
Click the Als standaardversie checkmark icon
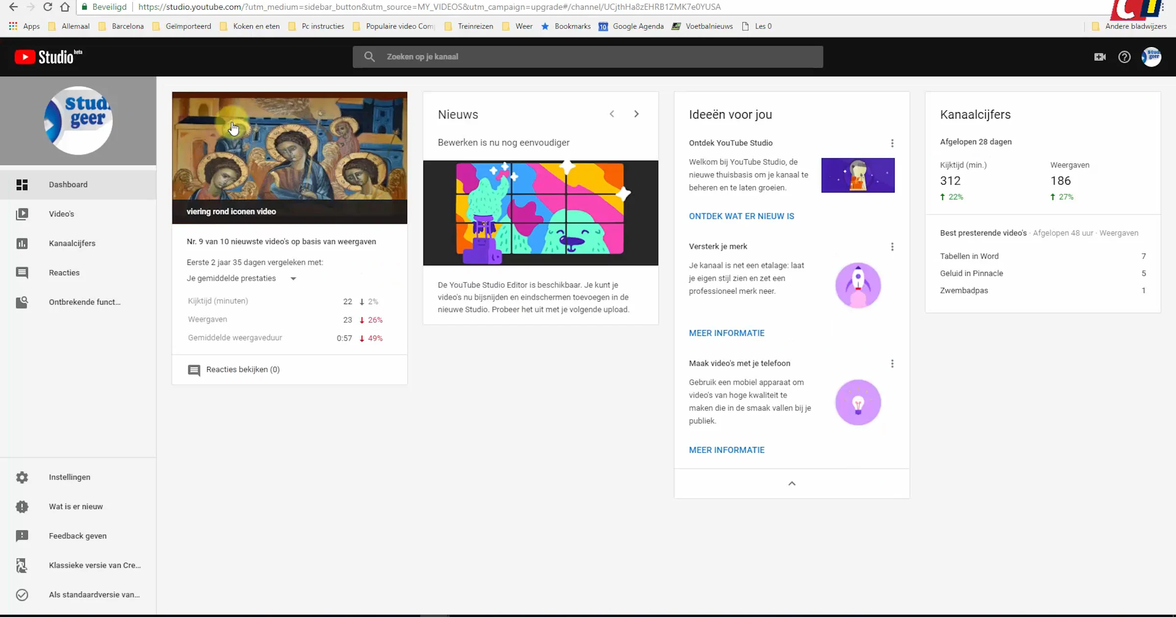click(x=22, y=594)
